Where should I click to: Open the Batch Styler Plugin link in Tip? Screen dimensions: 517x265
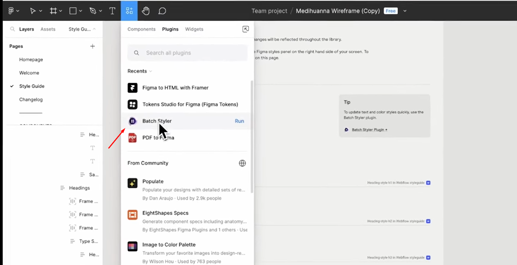pyautogui.click(x=369, y=130)
